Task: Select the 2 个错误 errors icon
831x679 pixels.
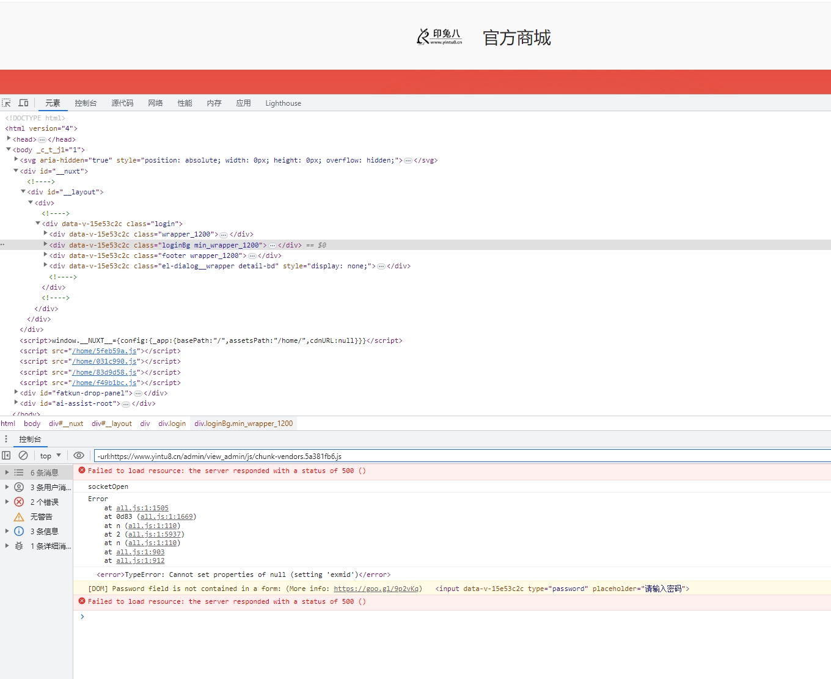Action: point(19,502)
